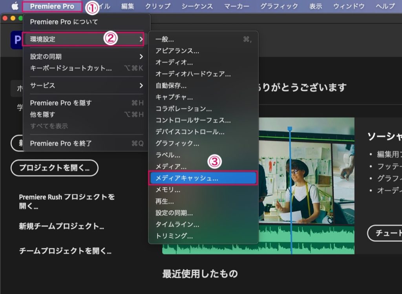Open オーディオ... preferences
This screenshot has width=402, height=294.
pos(203,62)
